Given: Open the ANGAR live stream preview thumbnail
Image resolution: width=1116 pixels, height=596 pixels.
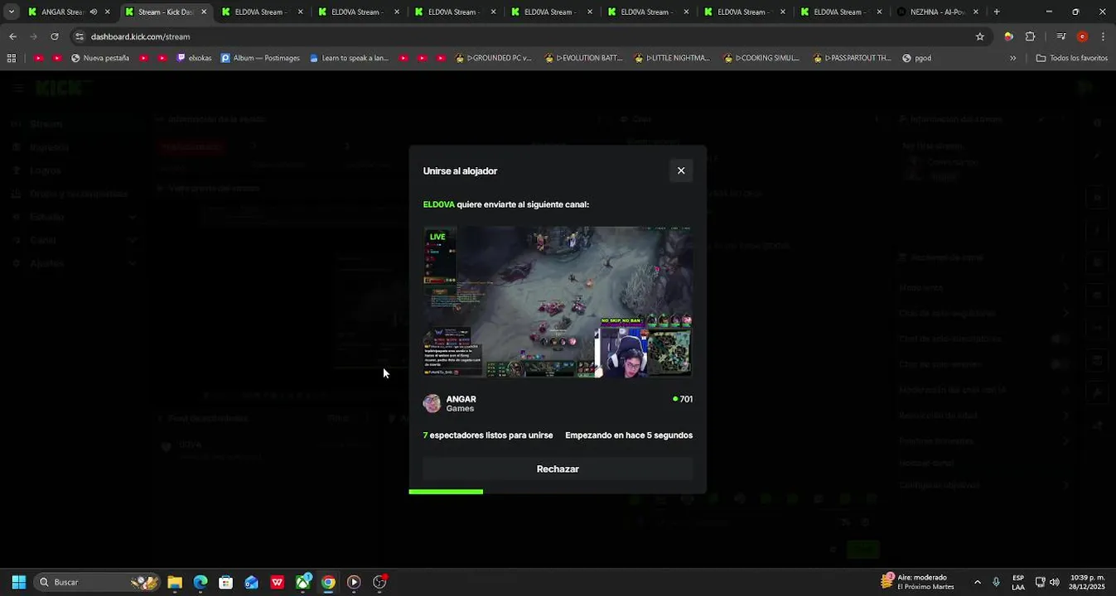Looking at the screenshot, I should (x=558, y=302).
